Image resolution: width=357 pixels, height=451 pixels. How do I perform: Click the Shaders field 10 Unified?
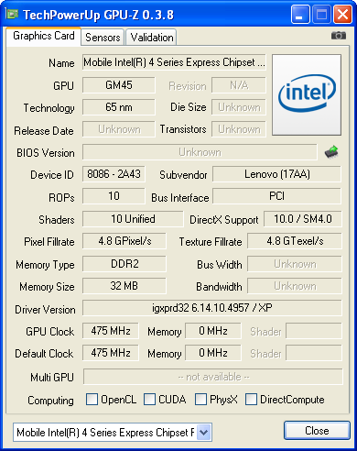tap(133, 219)
